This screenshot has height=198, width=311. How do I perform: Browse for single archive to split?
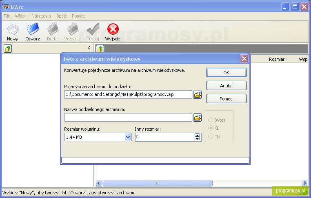coord(198,95)
